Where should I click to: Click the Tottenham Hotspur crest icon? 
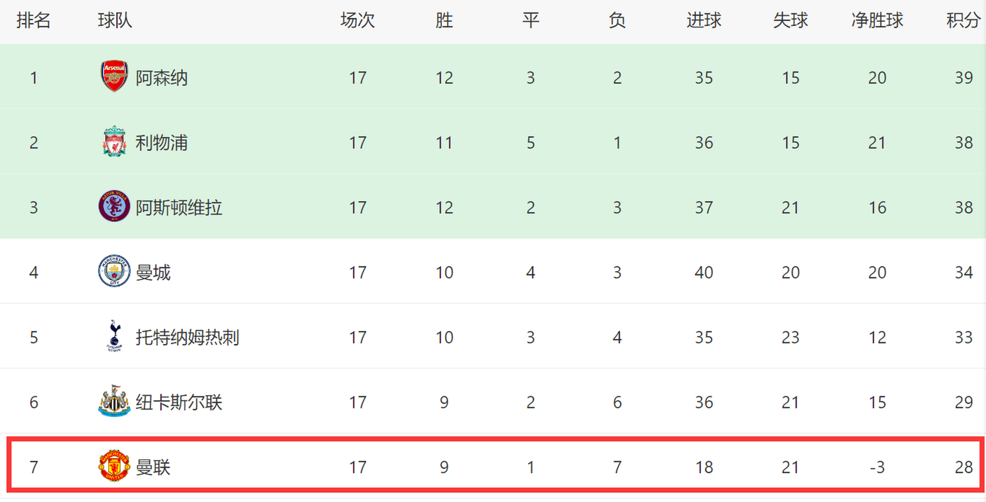(x=114, y=336)
